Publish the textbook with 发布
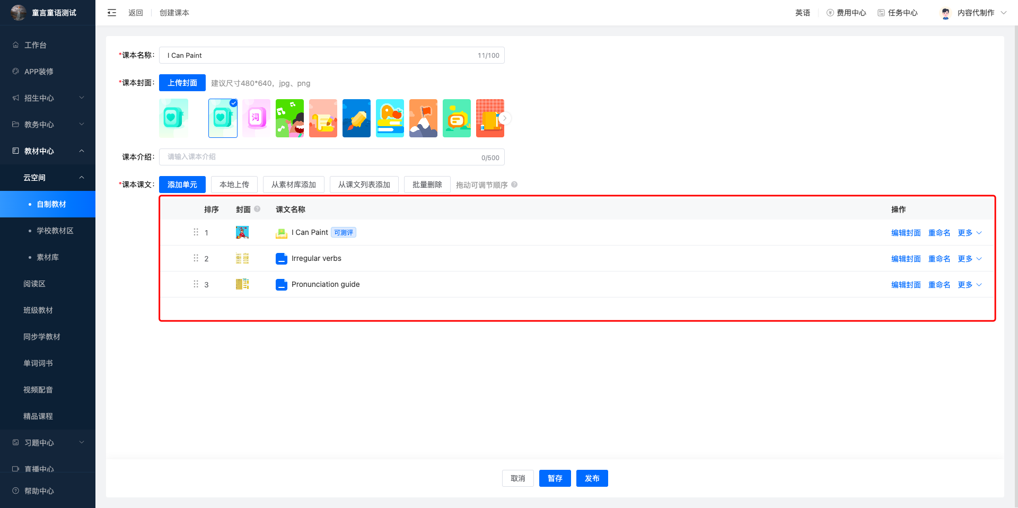The height and width of the screenshot is (508, 1018). tap(592, 478)
